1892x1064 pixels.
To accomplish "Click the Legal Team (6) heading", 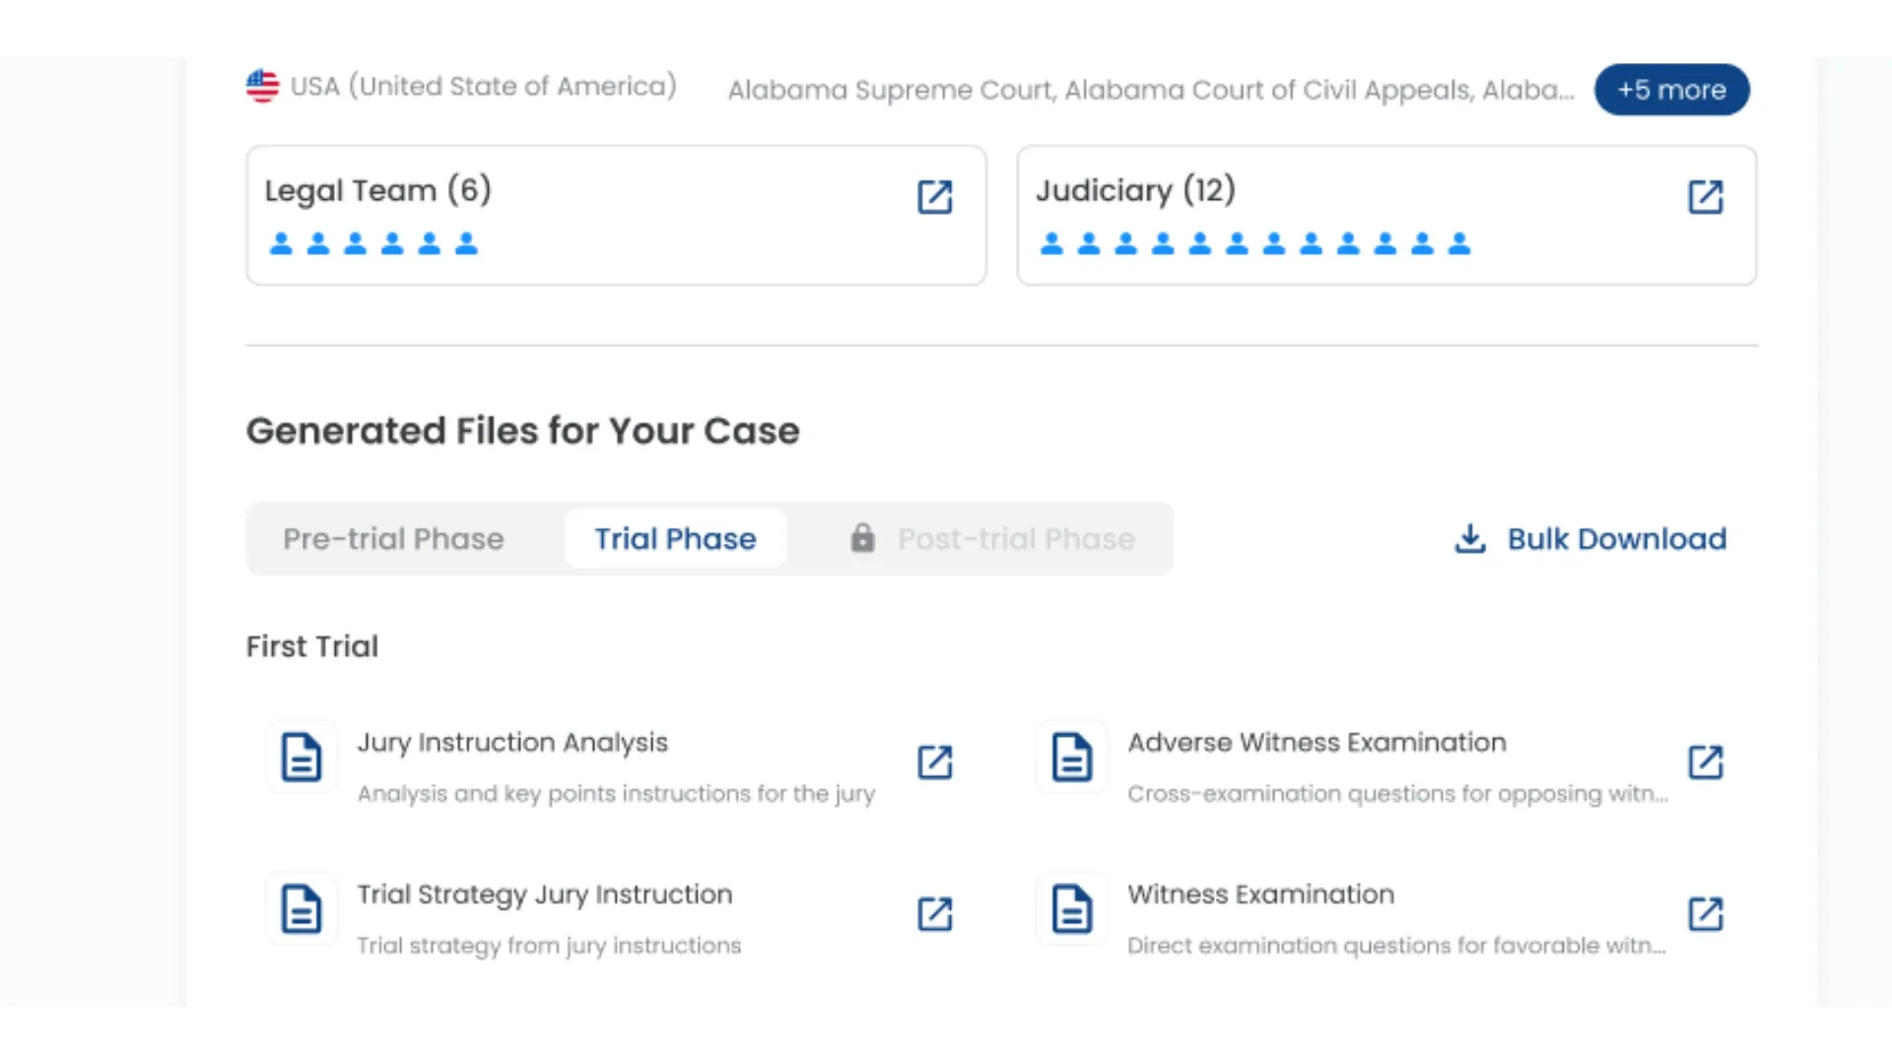I will tap(378, 190).
